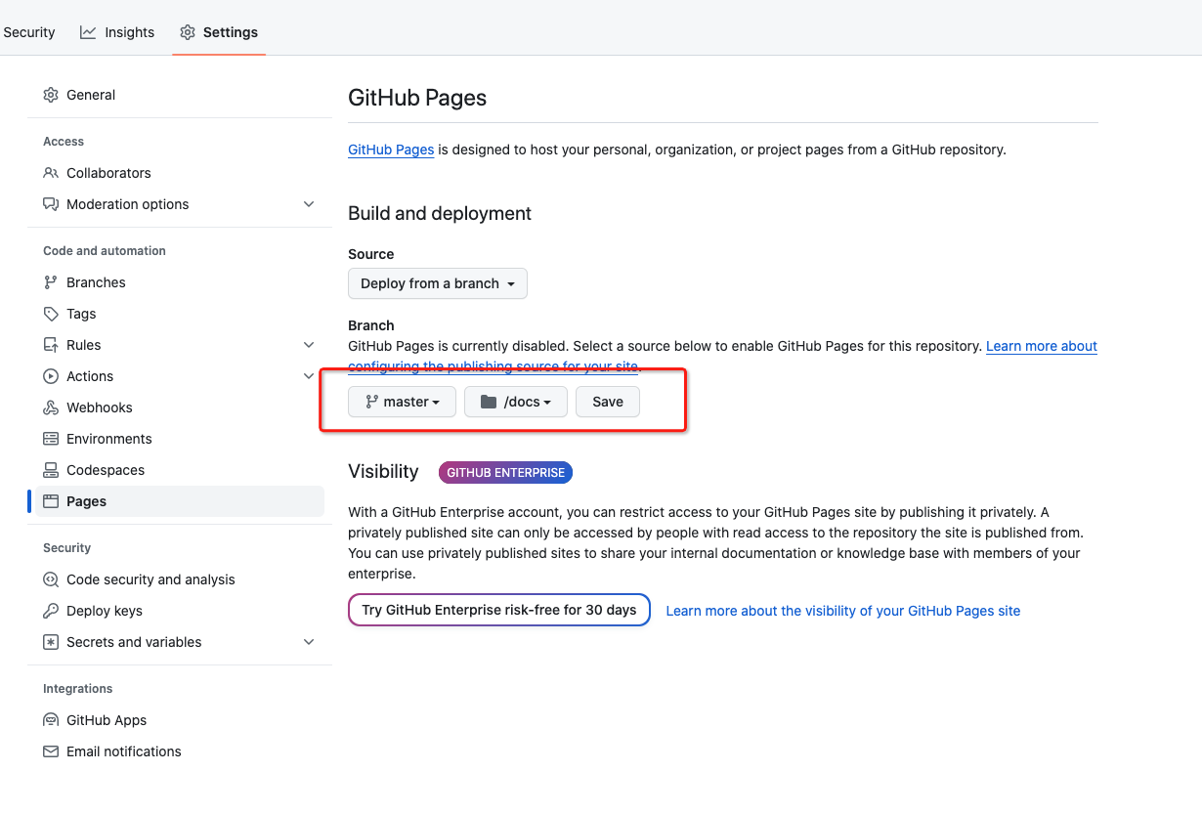
Task: Click the Collaborators people icon
Action: point(51,173)
